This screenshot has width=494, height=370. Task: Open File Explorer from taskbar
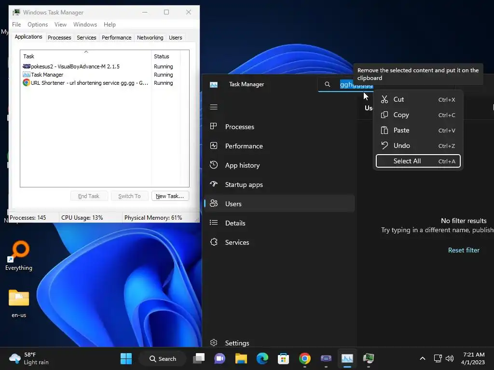(241, 358)
